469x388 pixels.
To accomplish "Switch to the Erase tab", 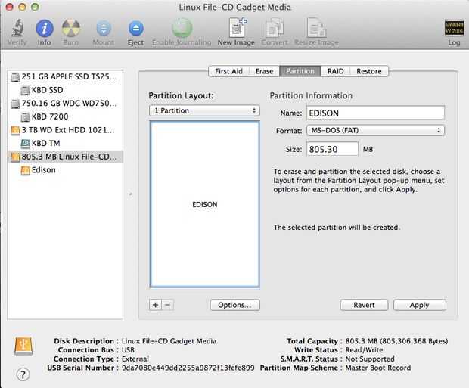I will (265, 71).
